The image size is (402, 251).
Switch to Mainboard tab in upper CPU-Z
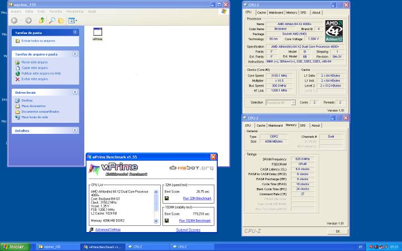(276, 12)
